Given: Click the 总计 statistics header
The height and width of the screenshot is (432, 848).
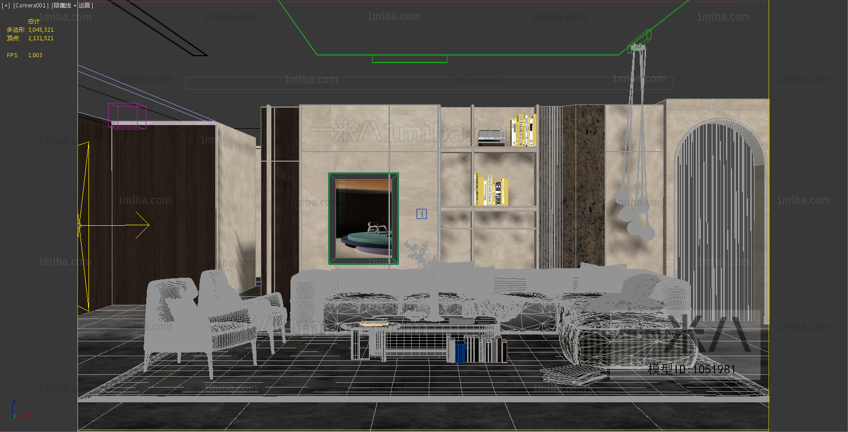Looking at the screenshot, I should [34, 21].
